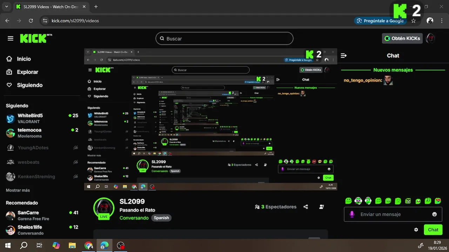This screenshot has width=449, height=252.
Task: Click the green Chat send button
Action: click(x=433, y=230)
